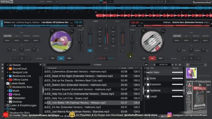Screen dimensions: 212x119
Task: Open the layout dropdown in the top bar
Action: [52, 2]
